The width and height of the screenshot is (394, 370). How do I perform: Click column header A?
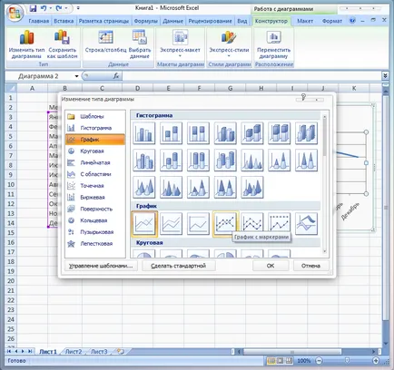32,88
